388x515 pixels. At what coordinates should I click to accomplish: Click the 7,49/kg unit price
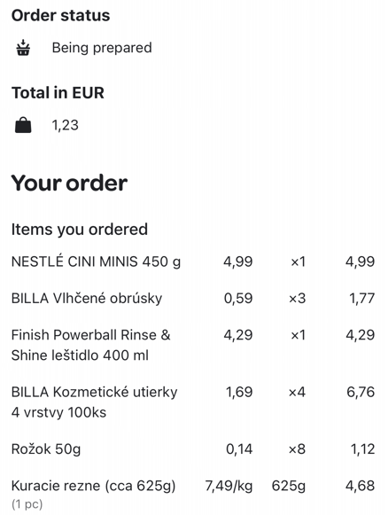229,486
